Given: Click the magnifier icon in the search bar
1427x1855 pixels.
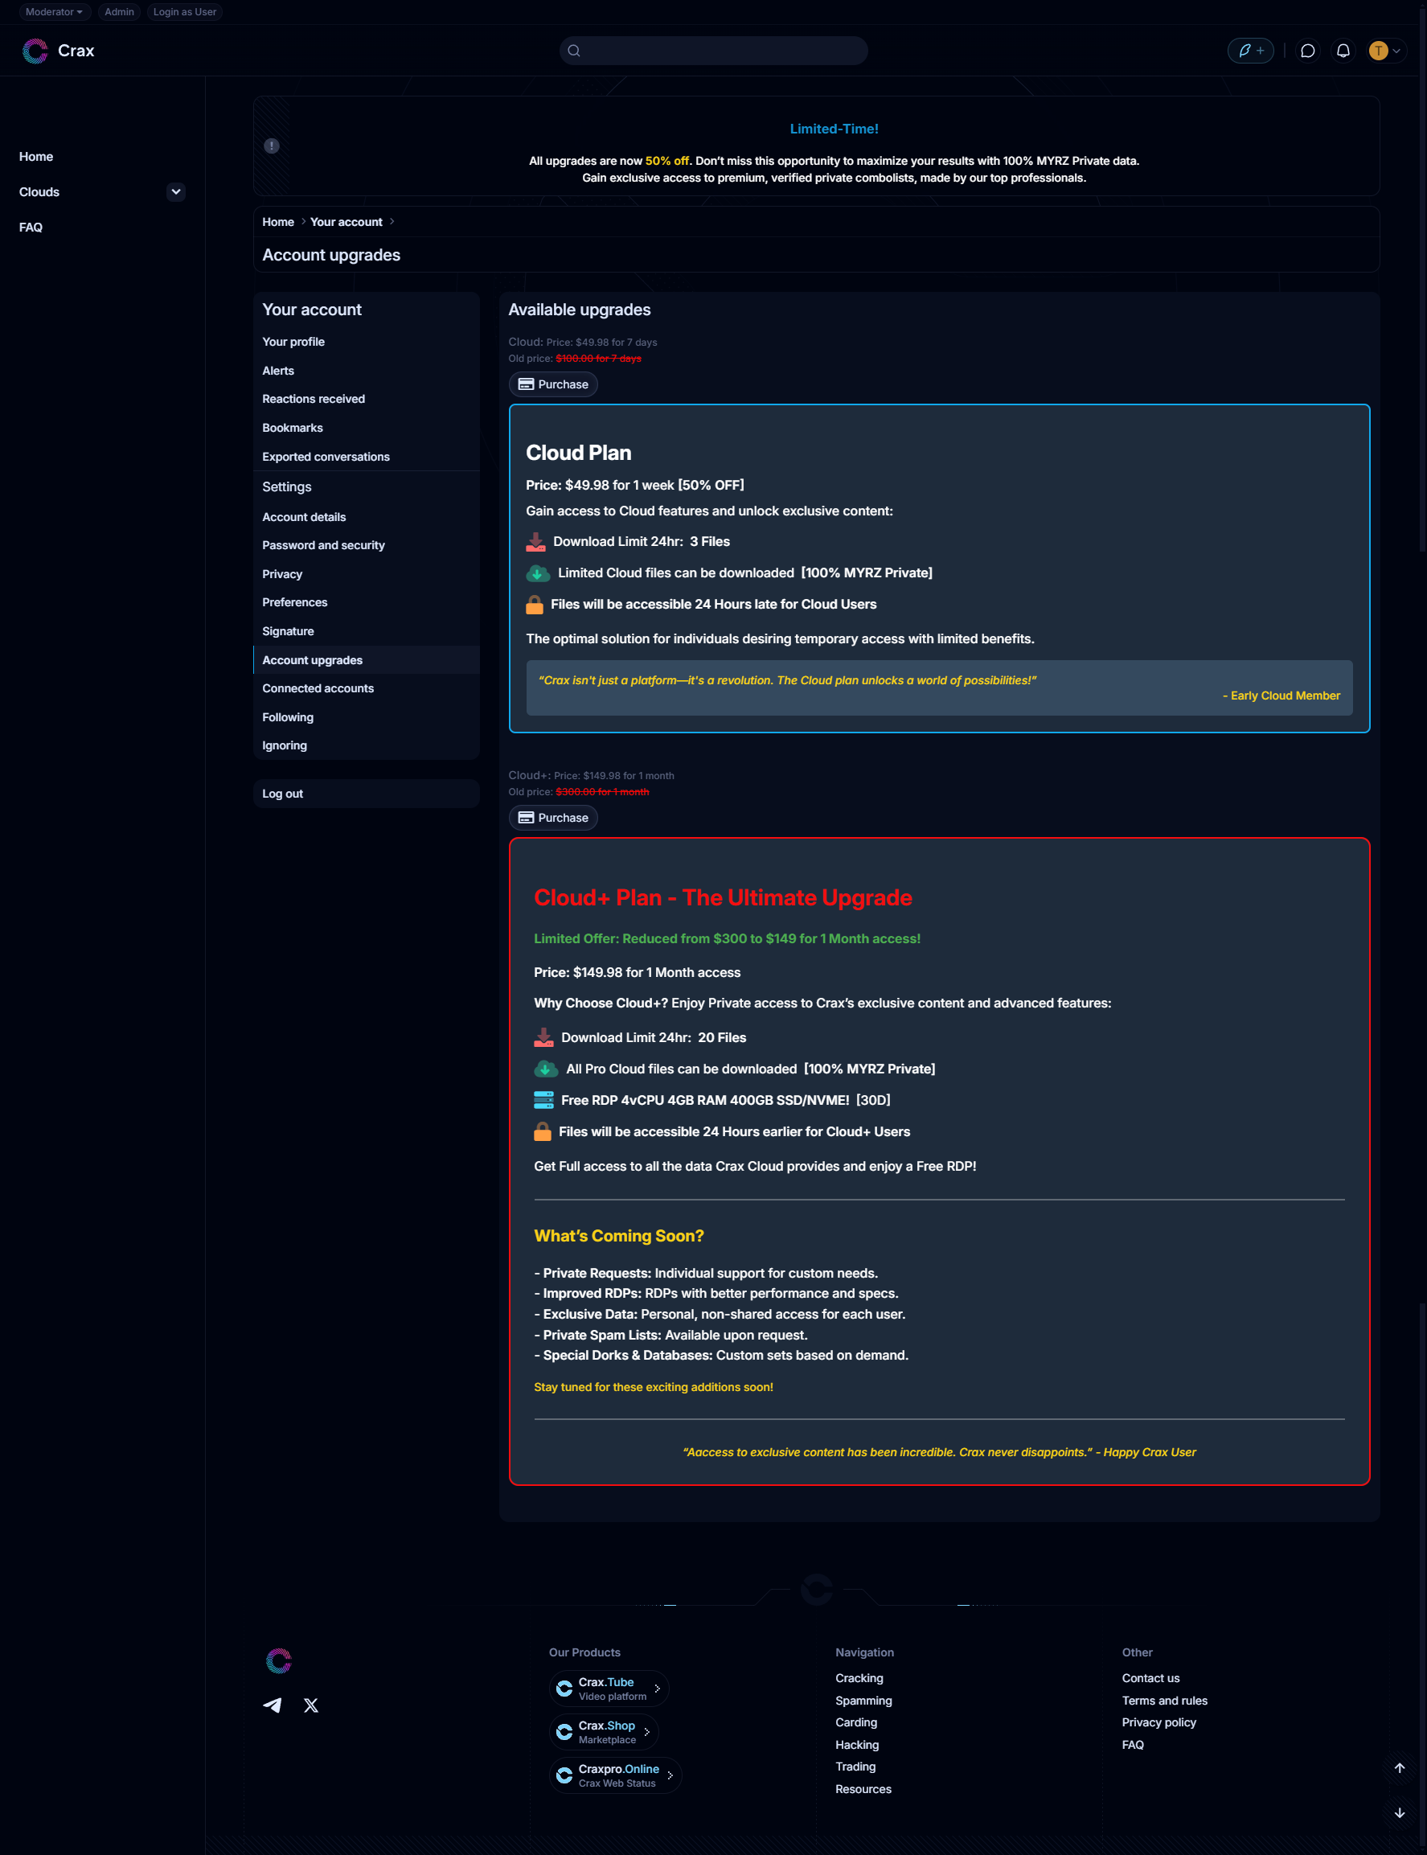Looking at the screenshot, I should (x=574, y=51).
